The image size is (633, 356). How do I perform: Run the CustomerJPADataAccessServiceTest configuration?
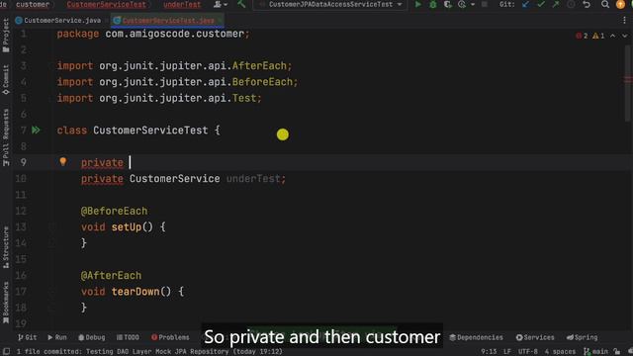pos(417,4)
